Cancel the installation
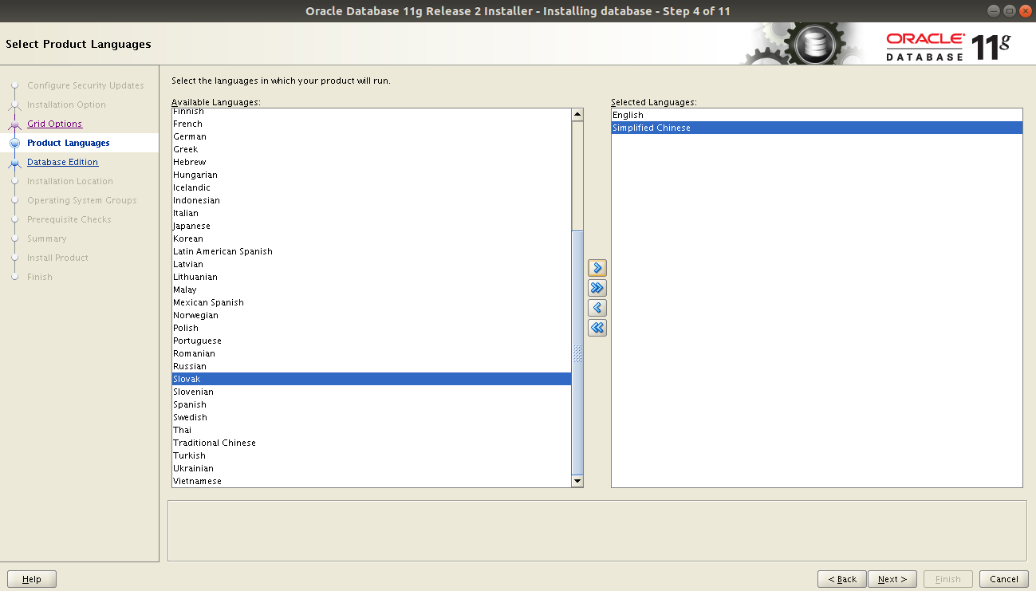The width and height of the screenshot is (1036, 591). pos(1002,578)
